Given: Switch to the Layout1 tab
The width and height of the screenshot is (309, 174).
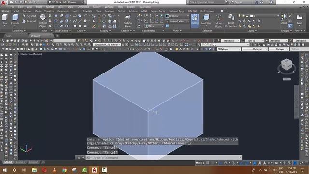Looking at the screenshot, I should 20,162.
